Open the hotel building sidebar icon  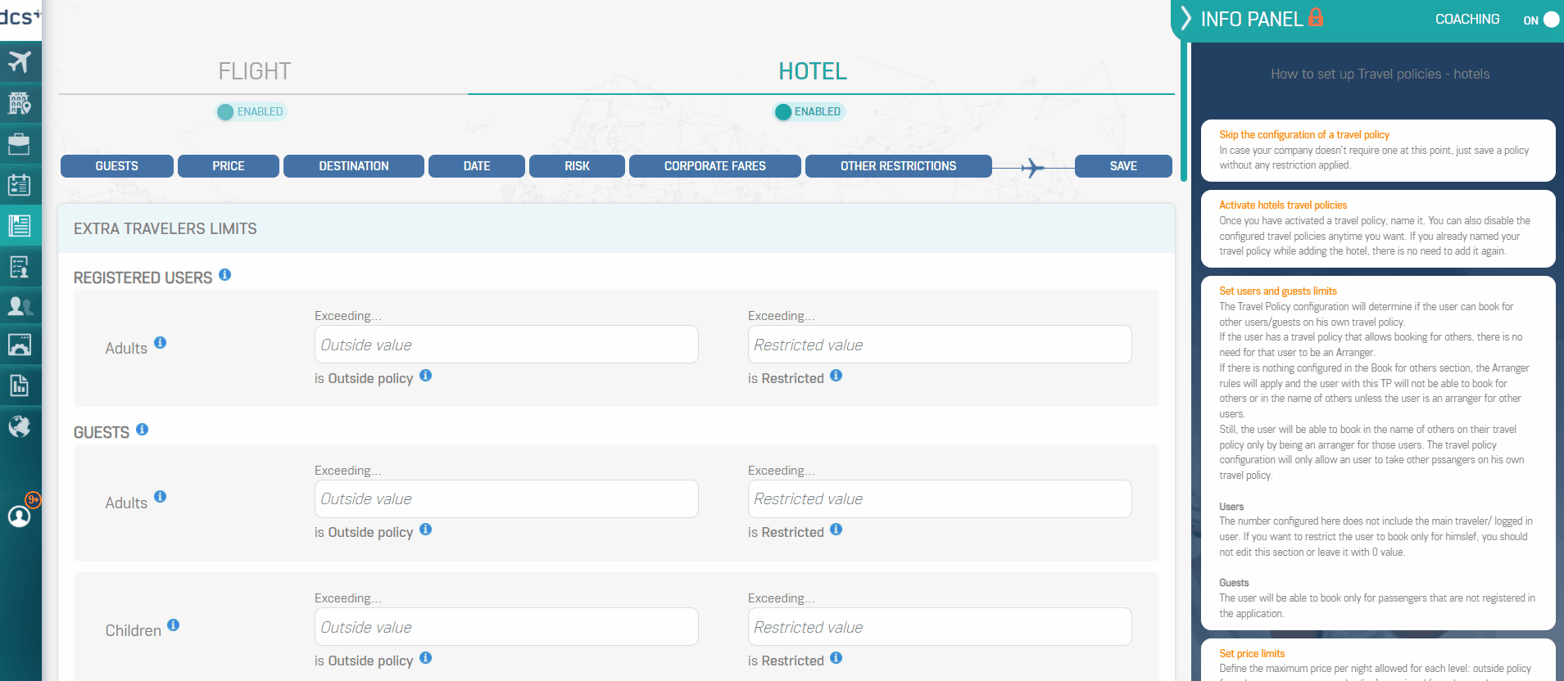(x=20, y=103)
